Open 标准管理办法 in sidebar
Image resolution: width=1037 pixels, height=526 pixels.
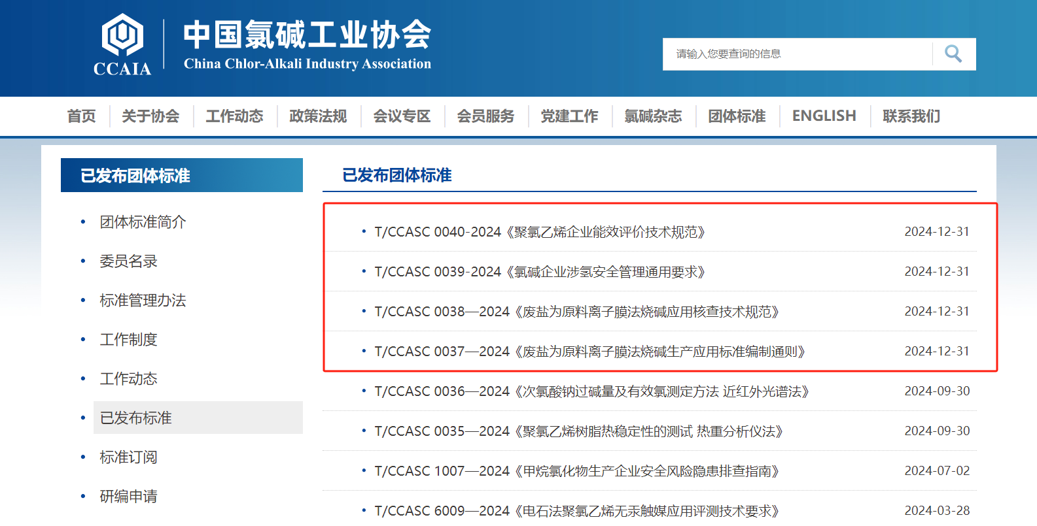143,301
